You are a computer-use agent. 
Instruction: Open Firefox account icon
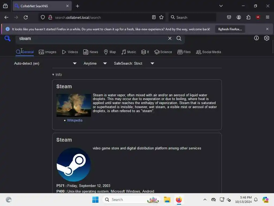239,17
